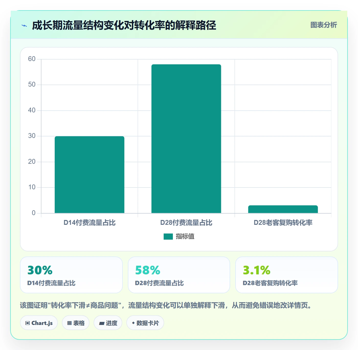Open the 数据卡片 tag
Image resolution: width=358 pixels, height=350 pixels.
pos(145,323)
